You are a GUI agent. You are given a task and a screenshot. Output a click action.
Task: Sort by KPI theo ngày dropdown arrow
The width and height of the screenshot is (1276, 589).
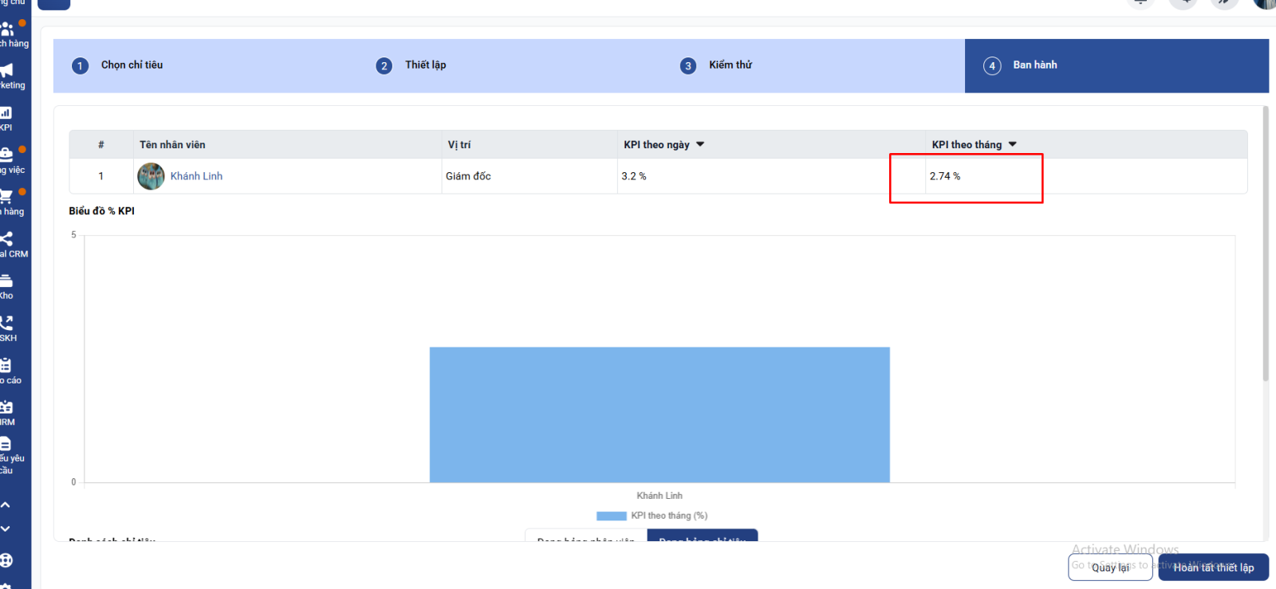[x=700, y=144]
